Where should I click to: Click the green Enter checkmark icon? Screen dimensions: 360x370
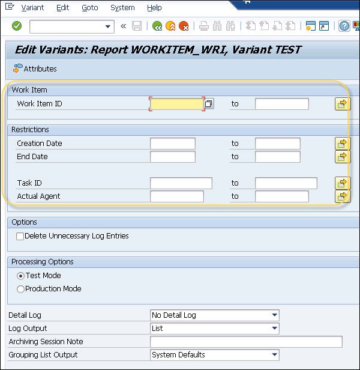click(17, 26)
